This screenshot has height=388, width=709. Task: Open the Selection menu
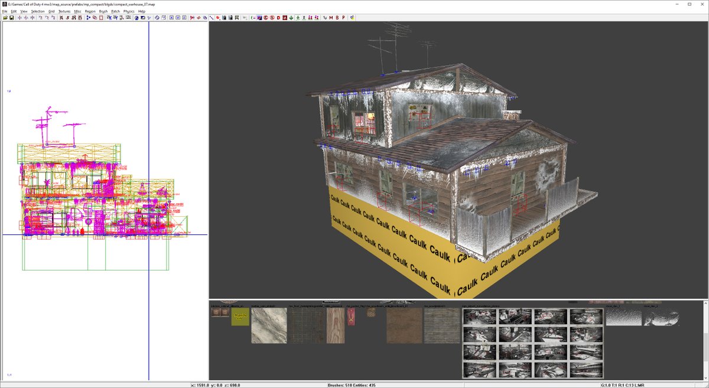pos(38,11)
